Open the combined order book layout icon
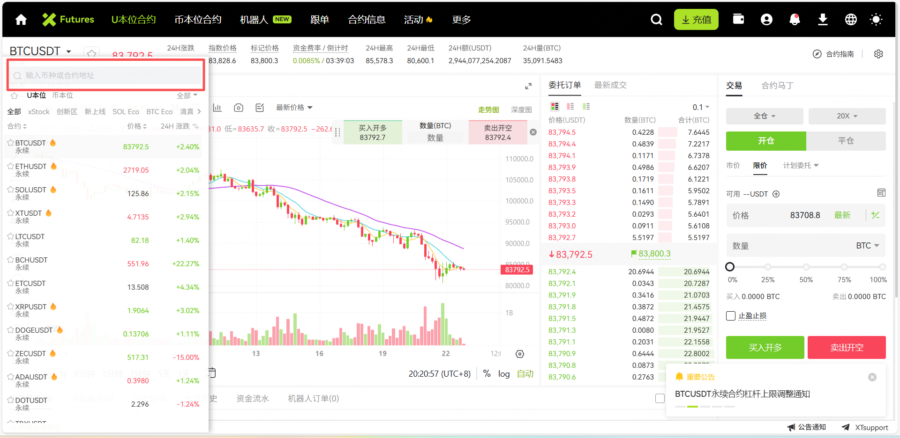This screenshot has height=438, width=900. tap(555, 106)
